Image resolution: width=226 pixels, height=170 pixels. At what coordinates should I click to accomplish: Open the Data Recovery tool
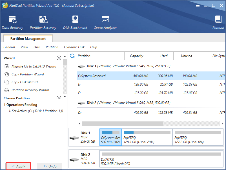coord(12,22)
